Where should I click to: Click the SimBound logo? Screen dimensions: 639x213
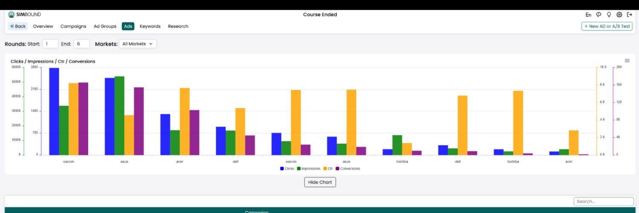[24, 14]
